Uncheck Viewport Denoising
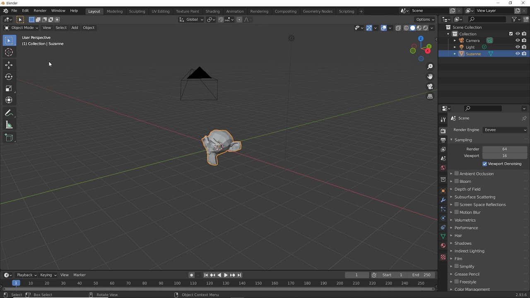 pos(485,164)
